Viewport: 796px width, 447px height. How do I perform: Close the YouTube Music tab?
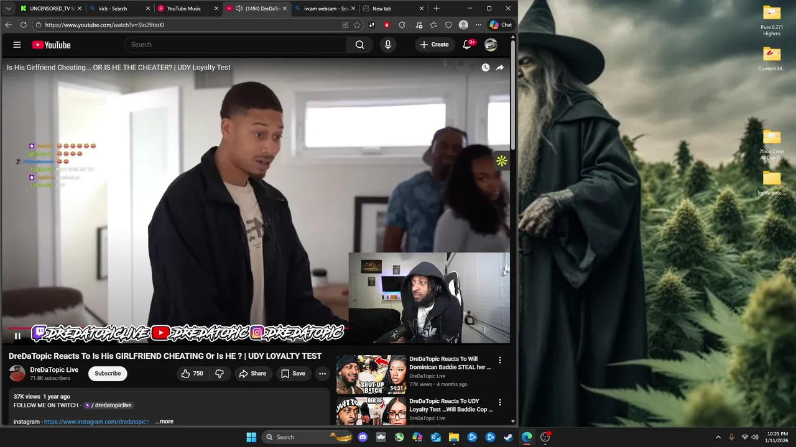coord(216,9)
